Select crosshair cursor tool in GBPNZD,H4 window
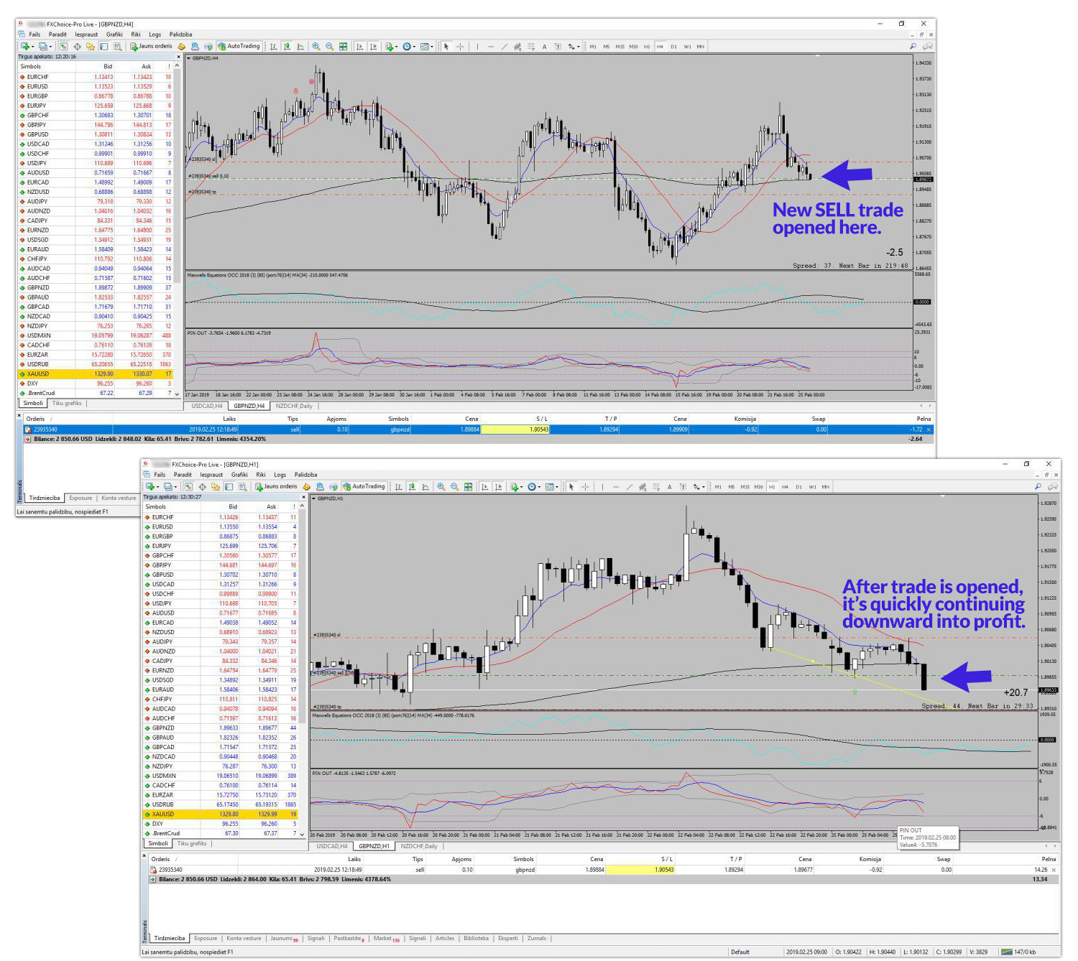Screen dimensions: 1078x961 point(460,47)
